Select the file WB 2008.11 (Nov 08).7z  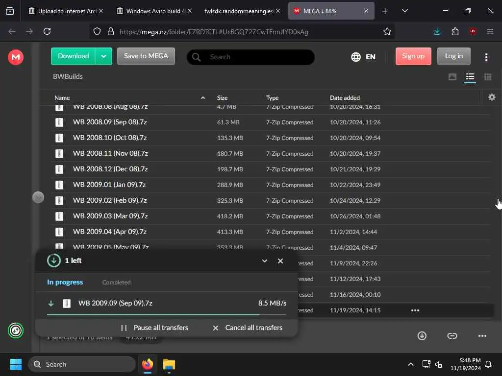(271, 153)
